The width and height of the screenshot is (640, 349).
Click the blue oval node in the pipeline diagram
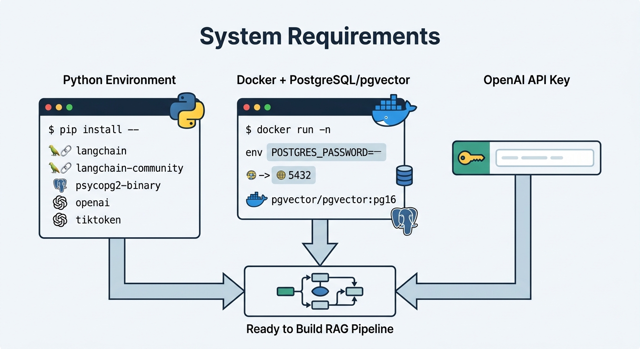coord(320,291)
